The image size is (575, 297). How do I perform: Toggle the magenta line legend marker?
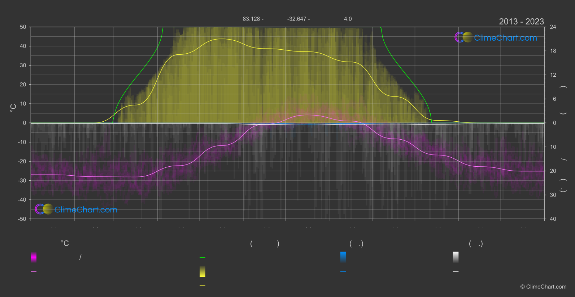tap(34, 272)
